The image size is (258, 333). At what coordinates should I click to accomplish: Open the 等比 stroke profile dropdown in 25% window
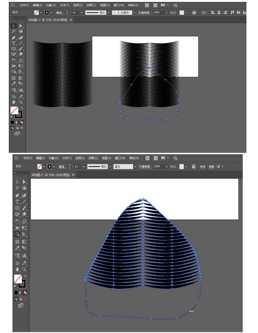[109, 13]
